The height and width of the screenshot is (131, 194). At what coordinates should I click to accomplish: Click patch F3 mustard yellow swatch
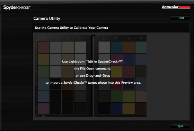(116, 72)
